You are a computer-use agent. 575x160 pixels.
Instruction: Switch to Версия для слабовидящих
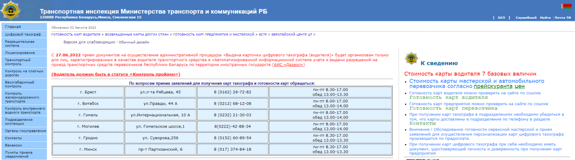(89, 42)
